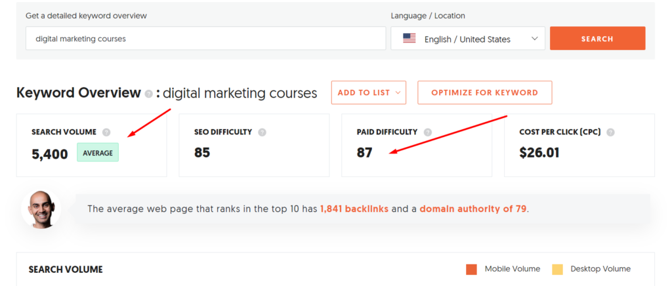
Task: Toggle the Desktop Volume legend swatch
Action: click(557, 270)
